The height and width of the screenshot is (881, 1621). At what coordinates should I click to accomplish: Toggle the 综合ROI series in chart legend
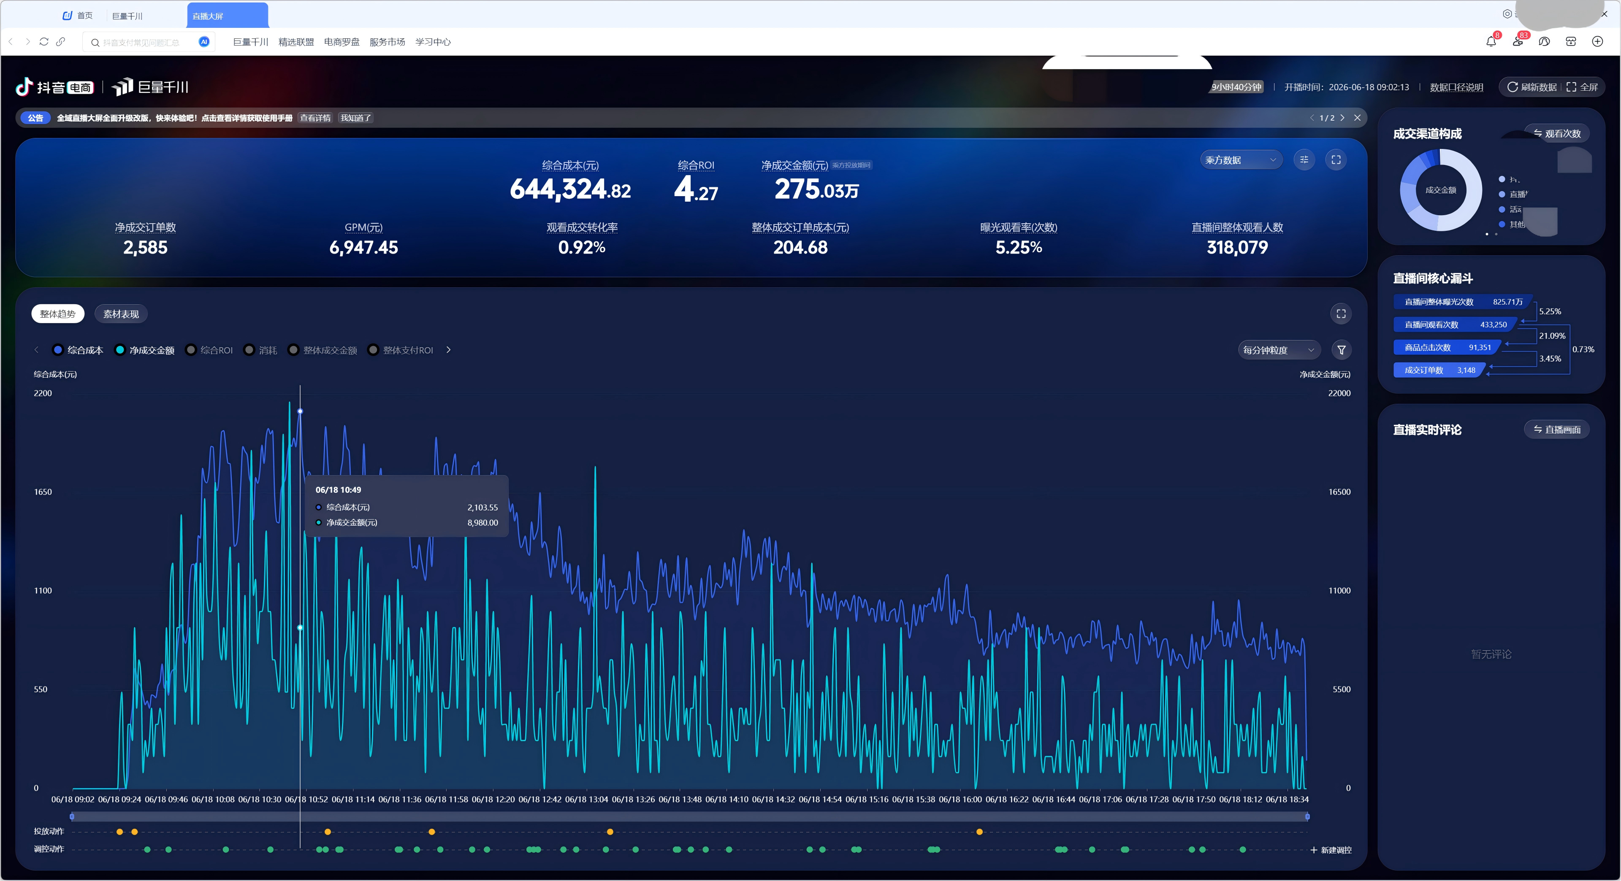point(209,350)
